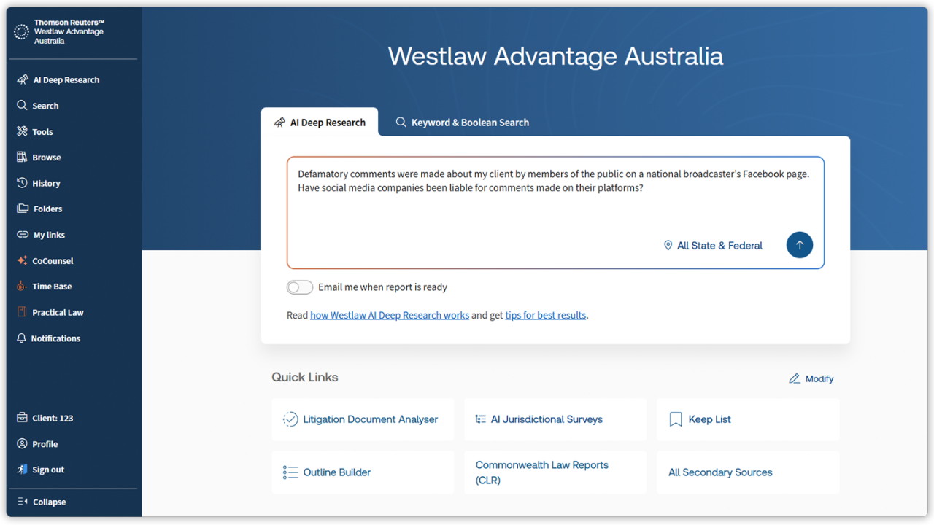This screenshot has width=934, height=525.
Task: Enable 'Email me when report is ready'
Action: click(299, 287)
